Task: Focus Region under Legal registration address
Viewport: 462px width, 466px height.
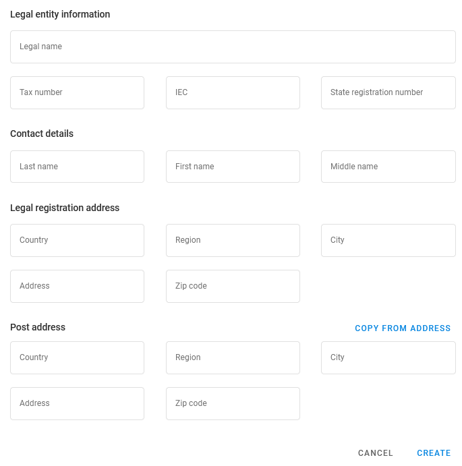Action: coord(233,241)
